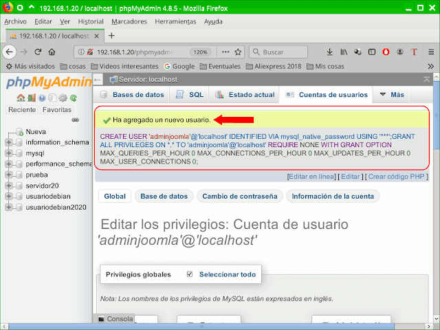This screenshot has height=330, width=440.
Task: Bookmark this page with the star
Action: coord(238,52)
